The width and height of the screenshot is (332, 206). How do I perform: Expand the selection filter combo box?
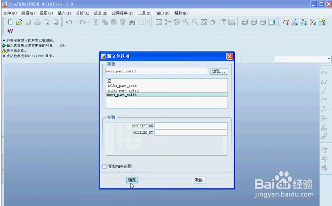[329, 59]
